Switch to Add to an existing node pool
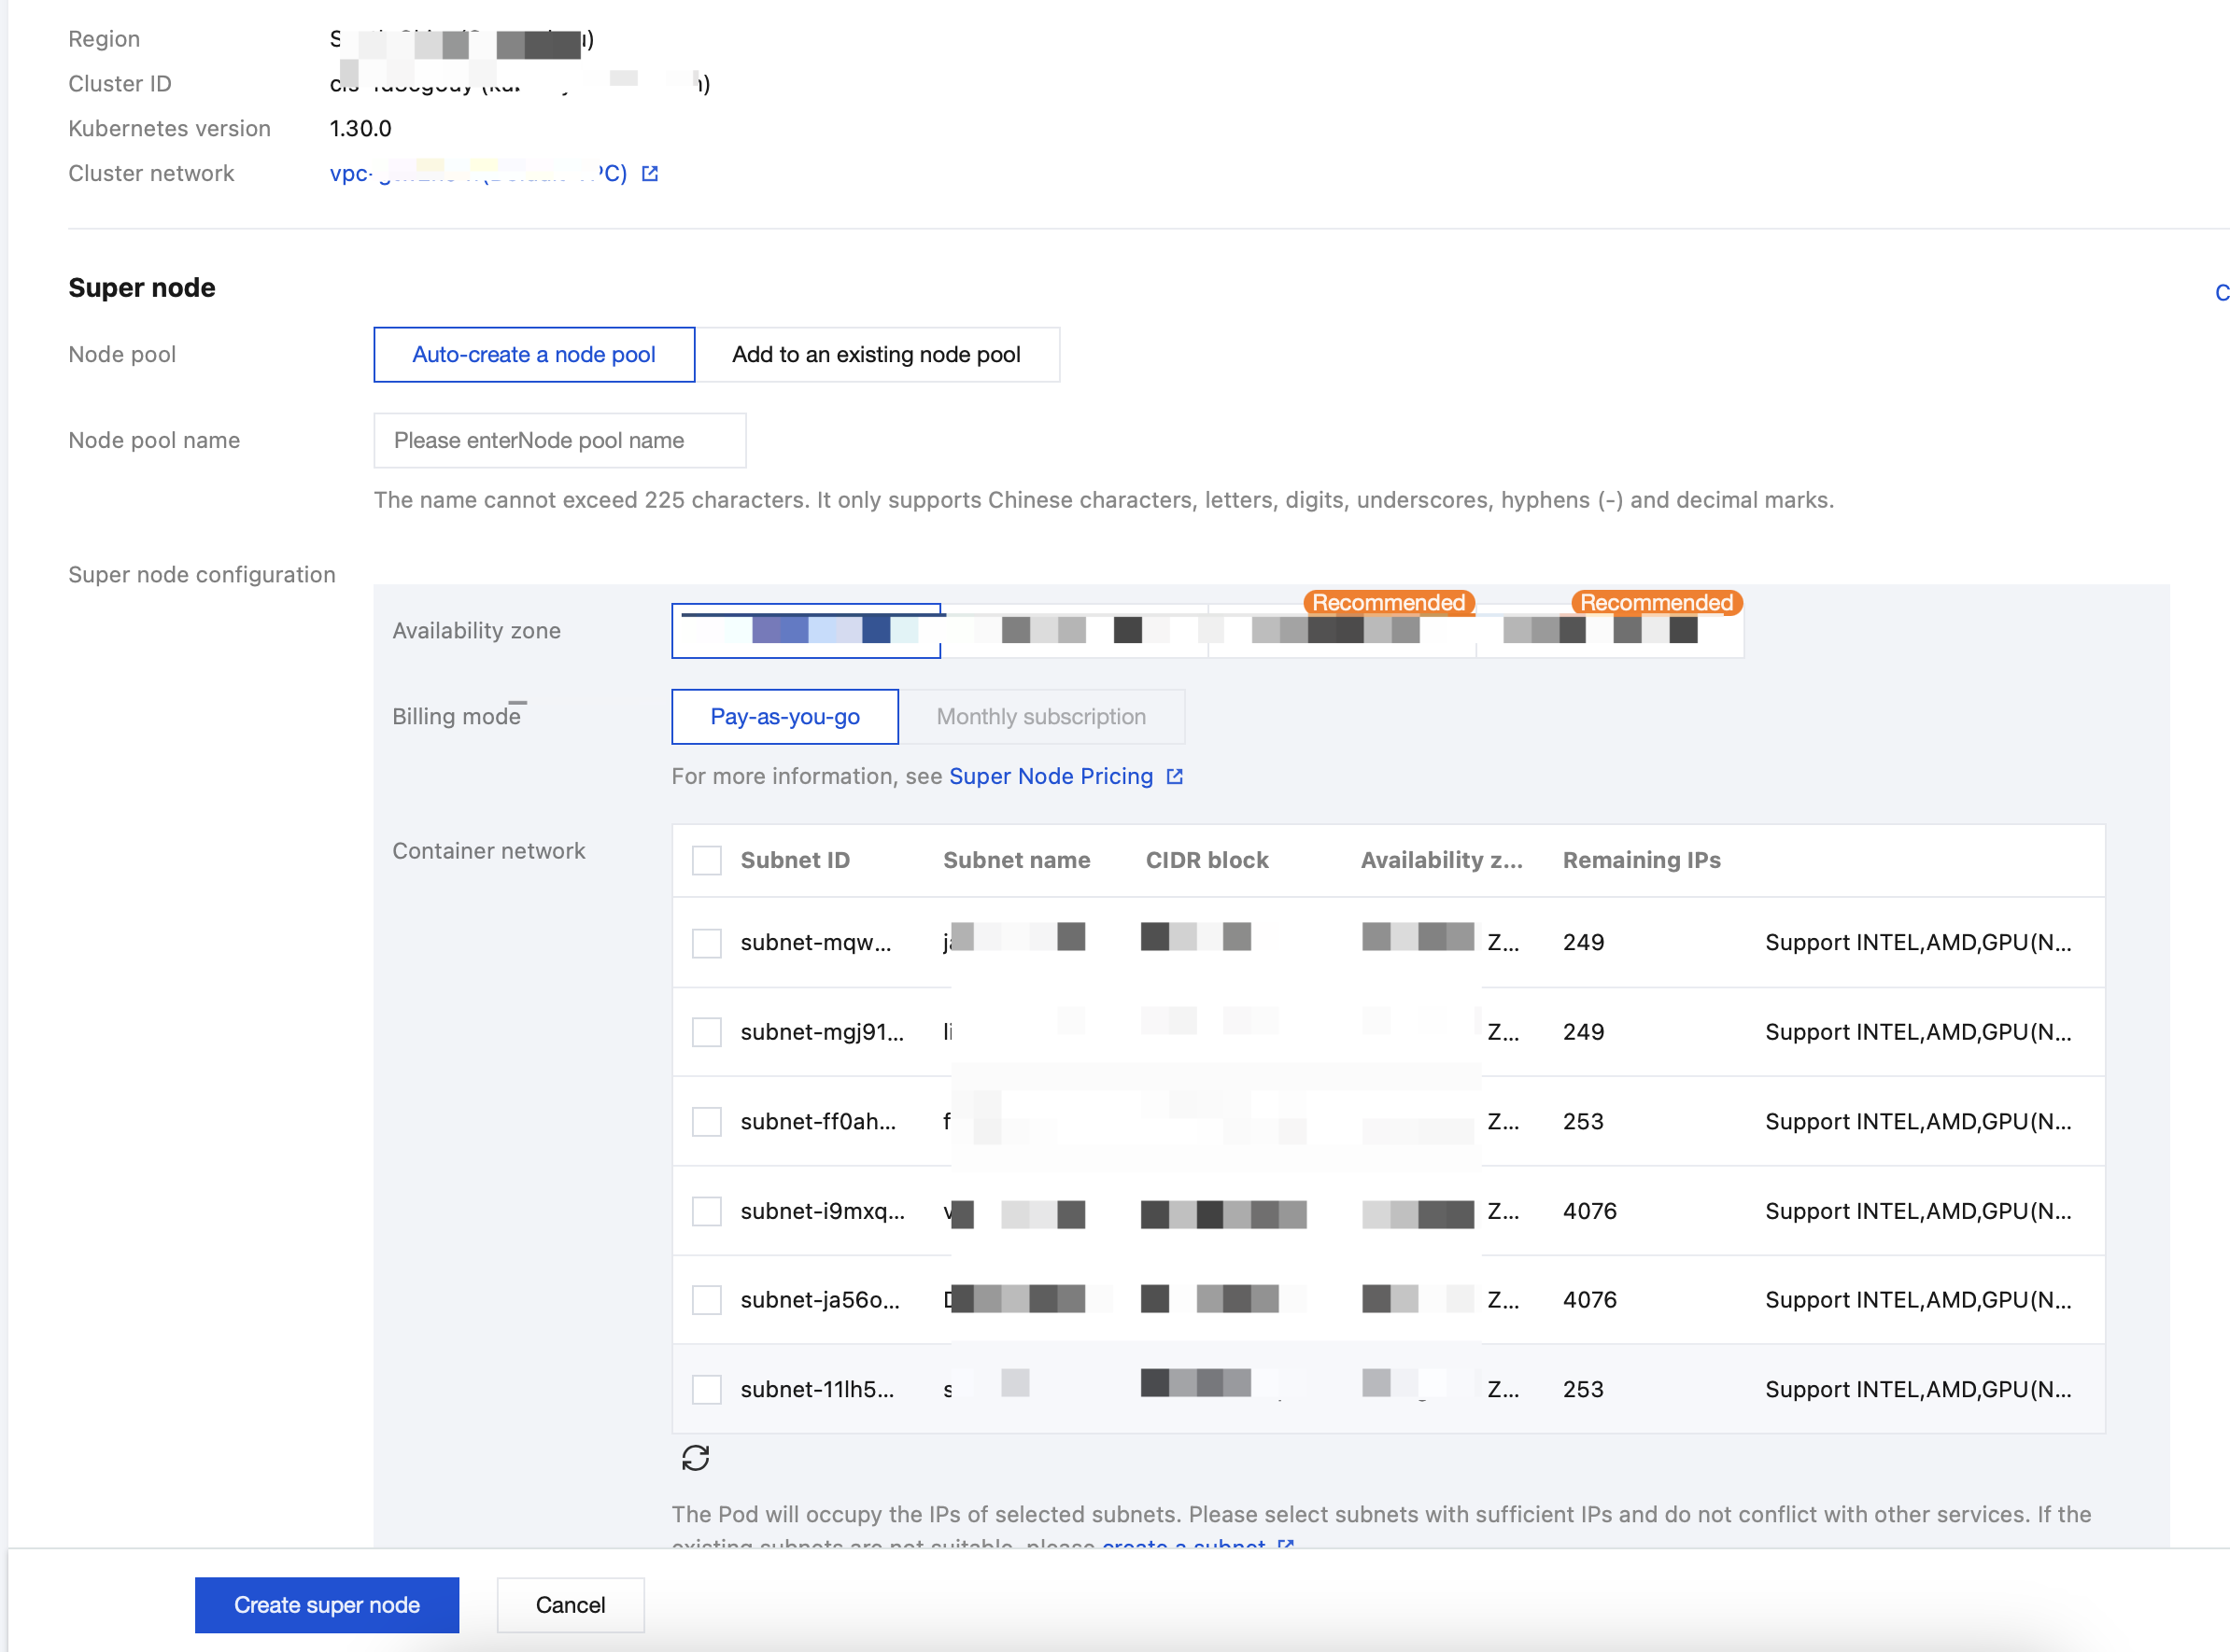 click(x=875, y=355)
